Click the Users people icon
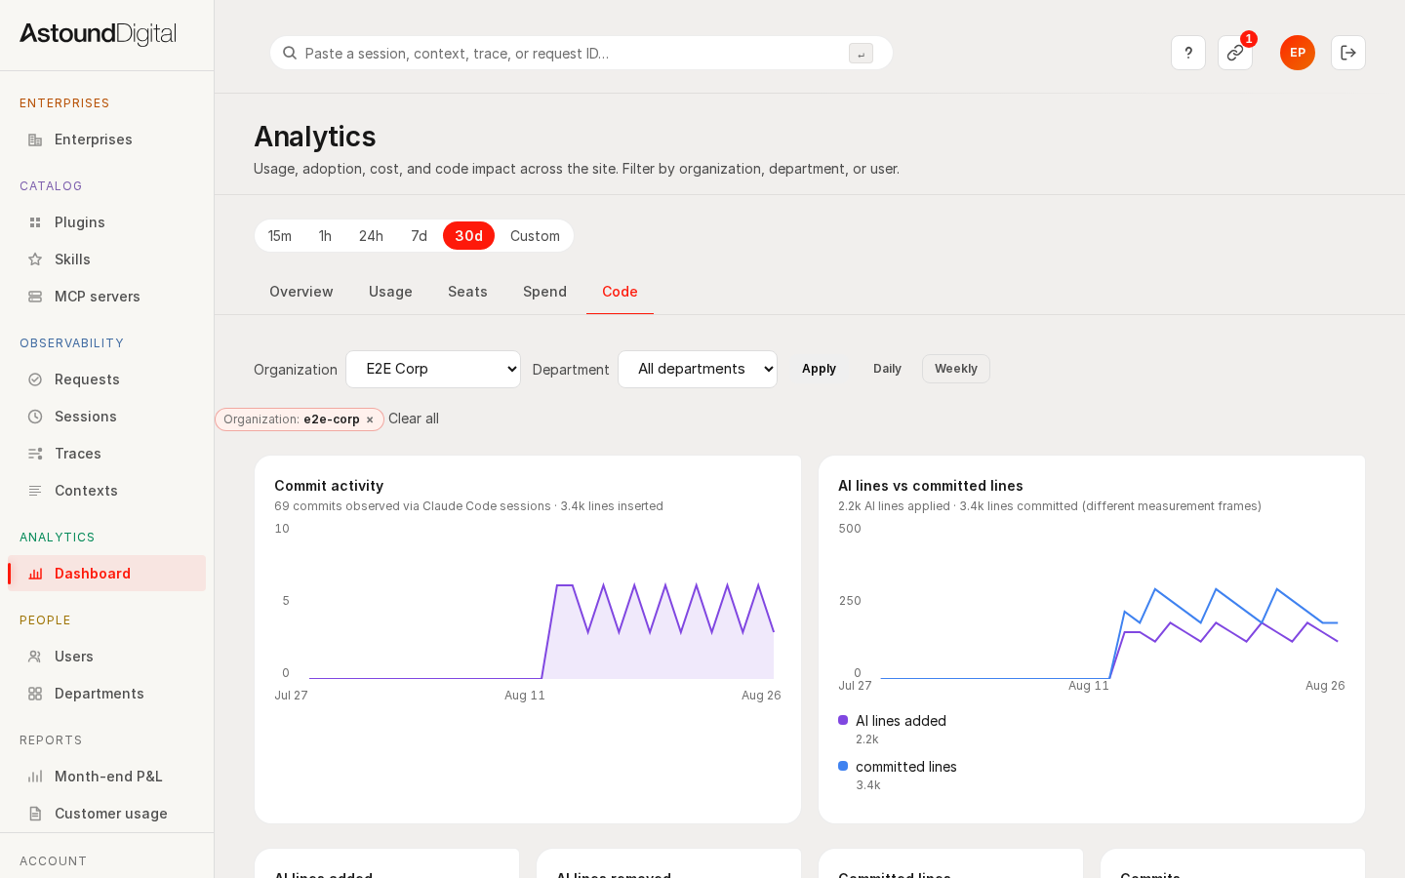 (35, 657)
